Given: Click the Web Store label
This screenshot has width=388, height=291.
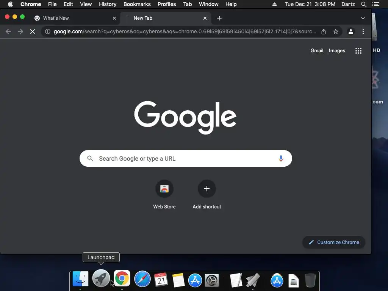Looking at the screenshot, I should [x=164, y=207].
